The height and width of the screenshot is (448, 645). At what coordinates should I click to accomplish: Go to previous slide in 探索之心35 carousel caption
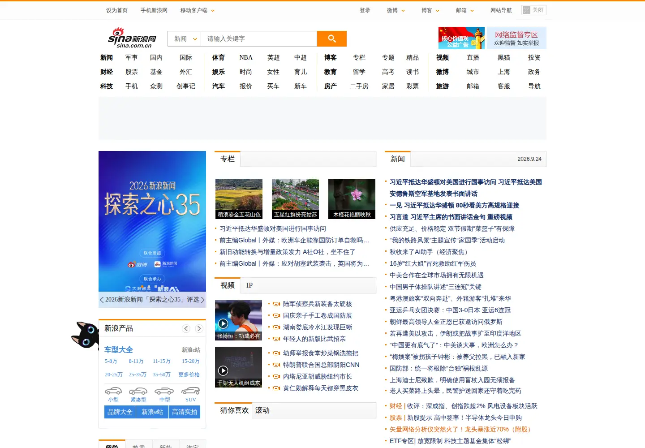[102, 300]
